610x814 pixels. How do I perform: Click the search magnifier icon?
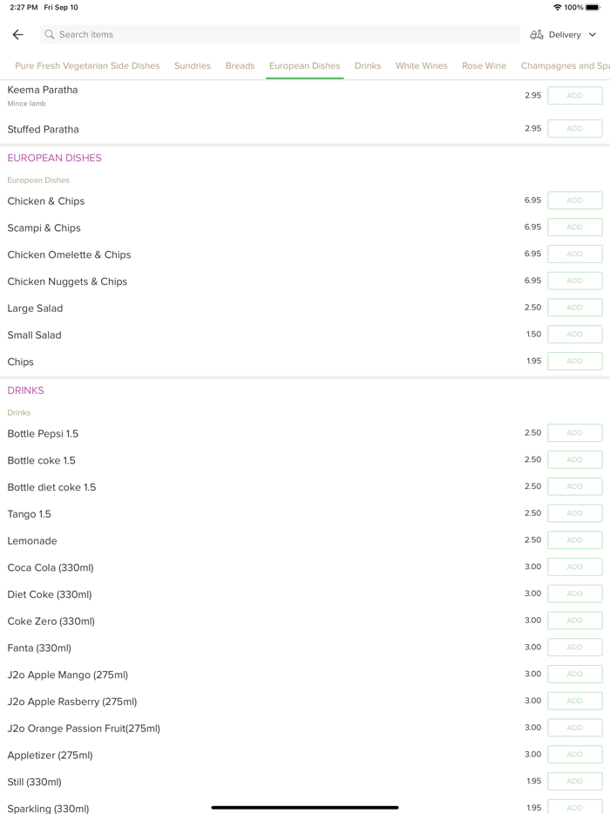point(50,35)
